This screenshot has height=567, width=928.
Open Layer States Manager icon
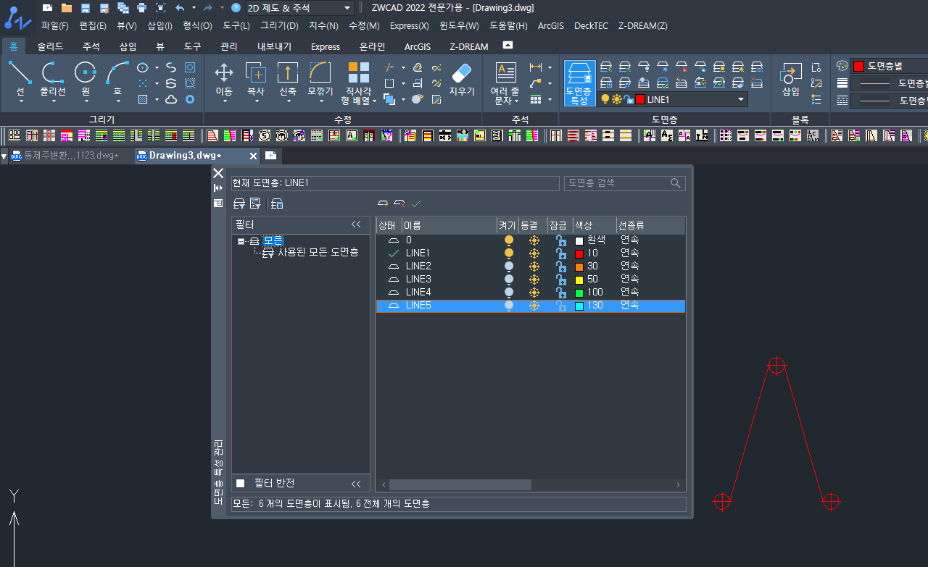277,203
